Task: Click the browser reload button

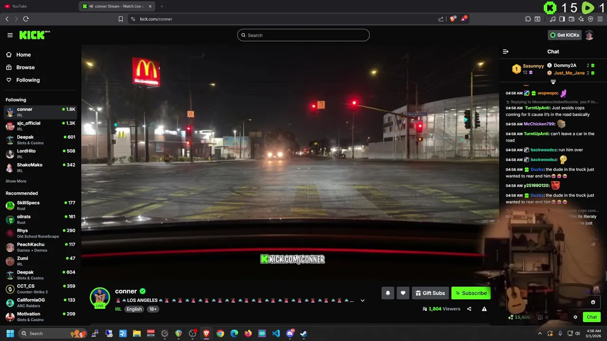Action: (26, 19)
